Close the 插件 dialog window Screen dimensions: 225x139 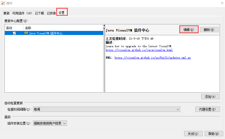pos(222,3)
